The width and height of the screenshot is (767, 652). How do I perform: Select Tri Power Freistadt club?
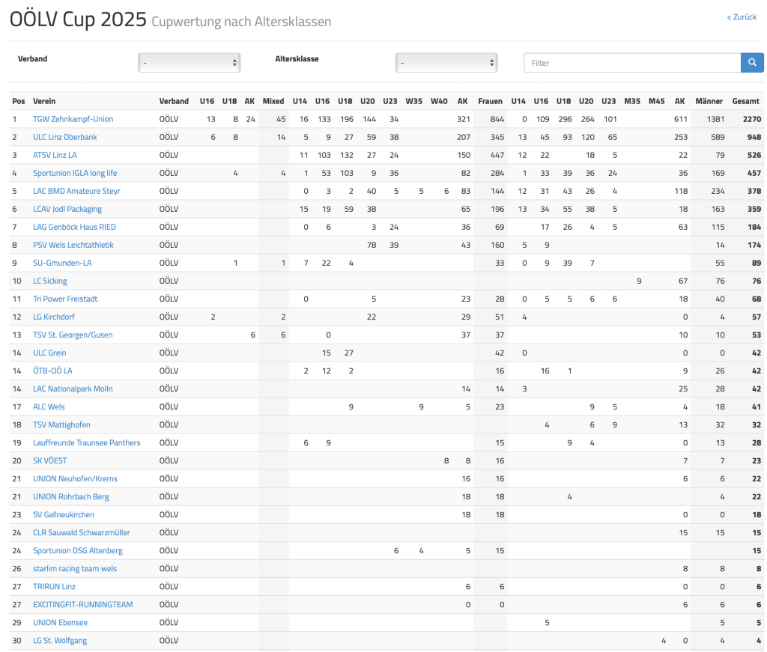click(65, 299)
